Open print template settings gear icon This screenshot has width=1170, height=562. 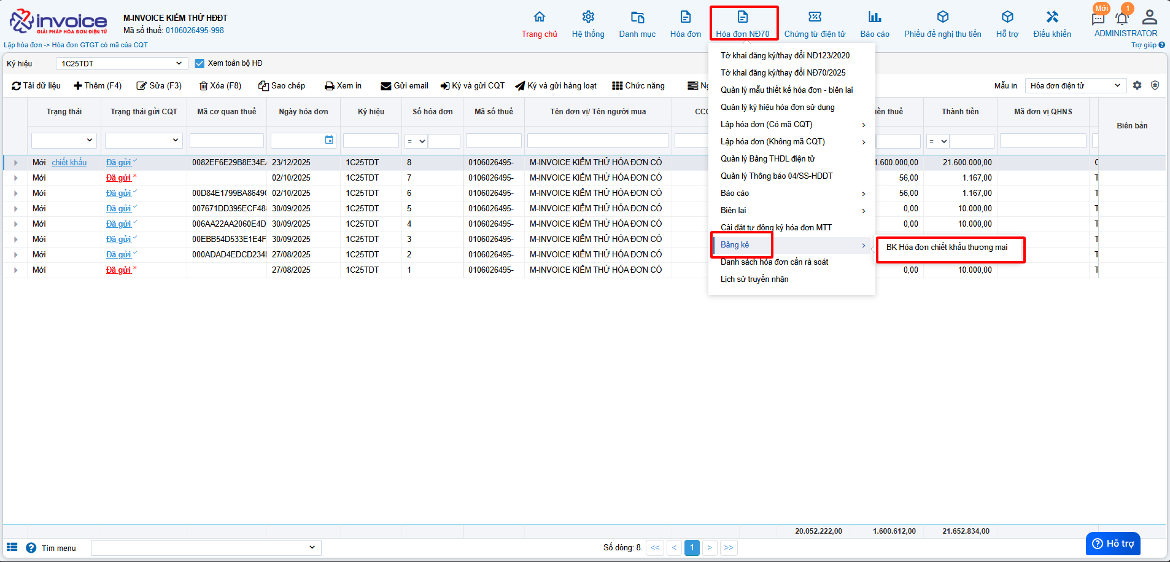point(1137,85)
